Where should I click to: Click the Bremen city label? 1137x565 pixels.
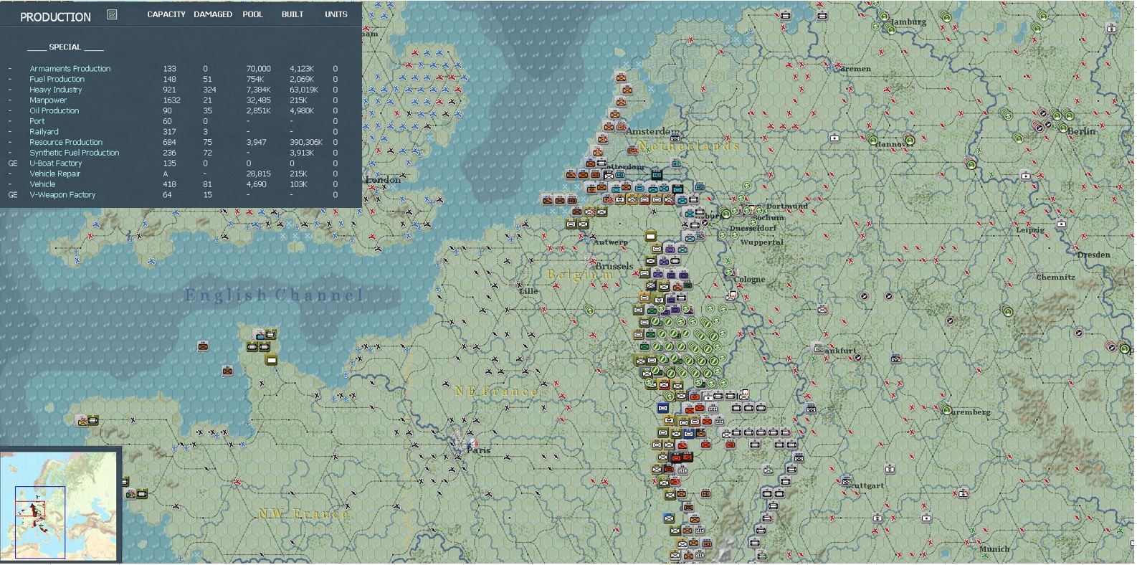coord(855,69)
